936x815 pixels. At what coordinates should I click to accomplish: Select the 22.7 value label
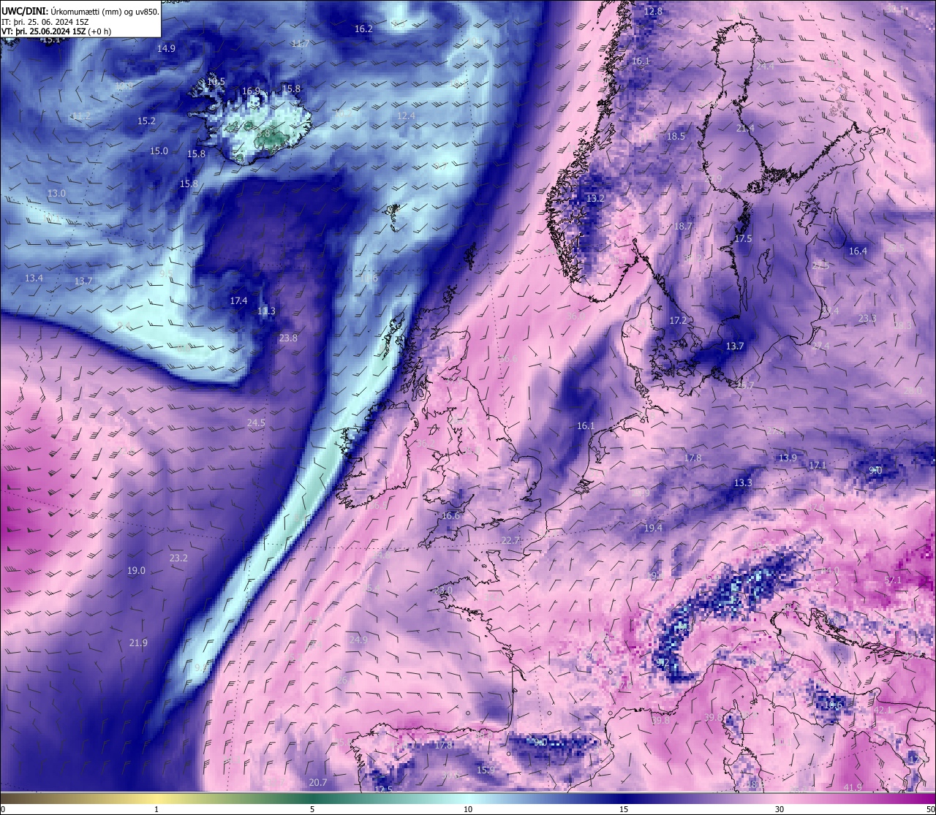510,541
